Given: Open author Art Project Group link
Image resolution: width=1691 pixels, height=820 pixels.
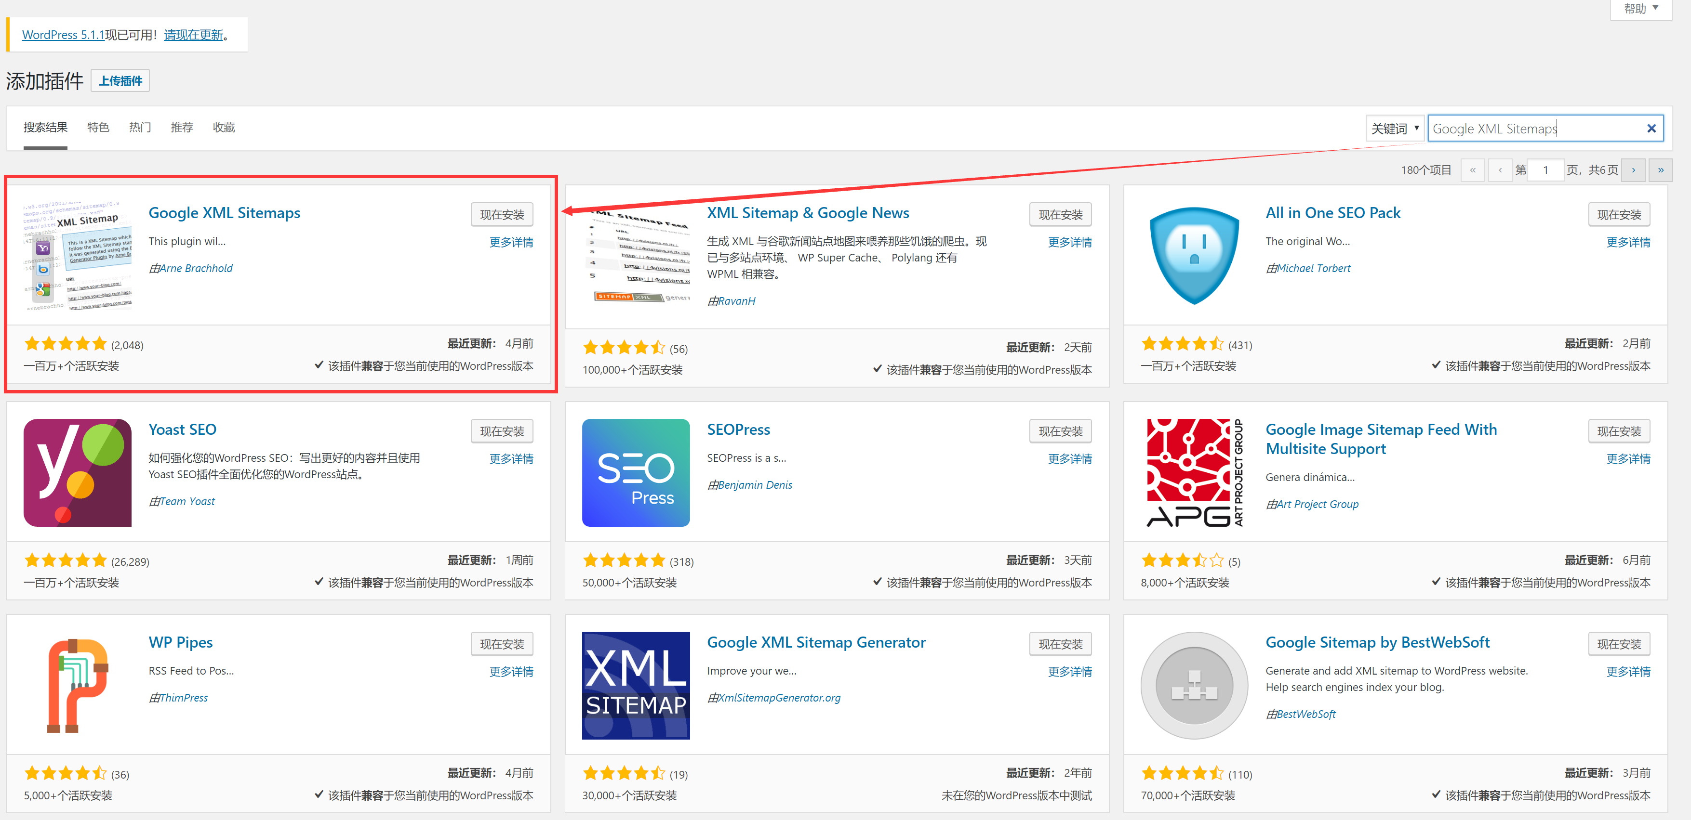Looking at the screenshot, I should pyautogui.click(x=1318, y=504).
